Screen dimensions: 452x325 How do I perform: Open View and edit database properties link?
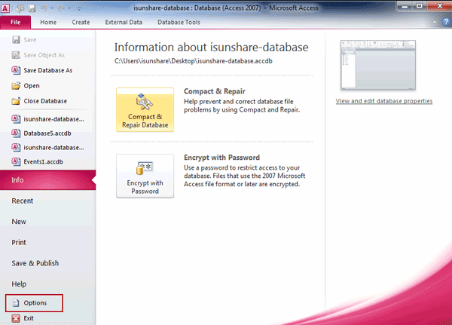(x=384, y=101)
